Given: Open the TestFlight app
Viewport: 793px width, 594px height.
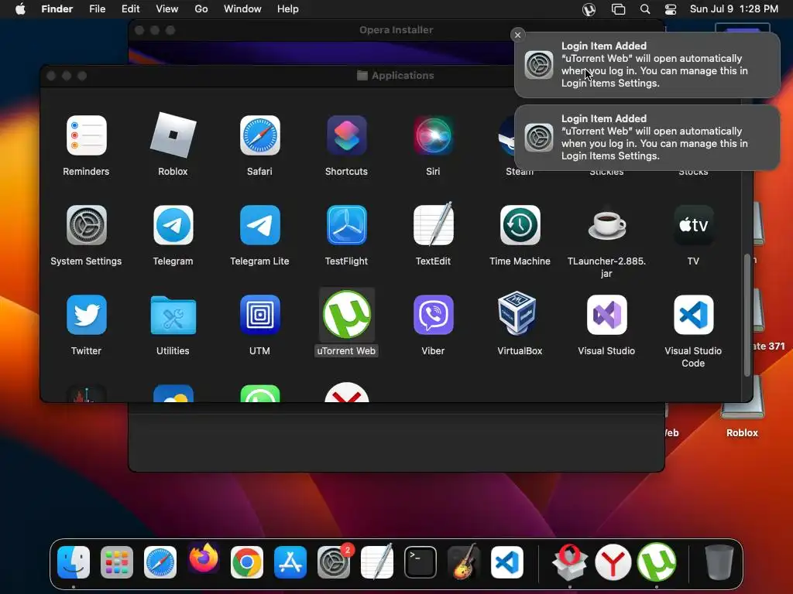Looking at the screenshot, I should point(346,225).
